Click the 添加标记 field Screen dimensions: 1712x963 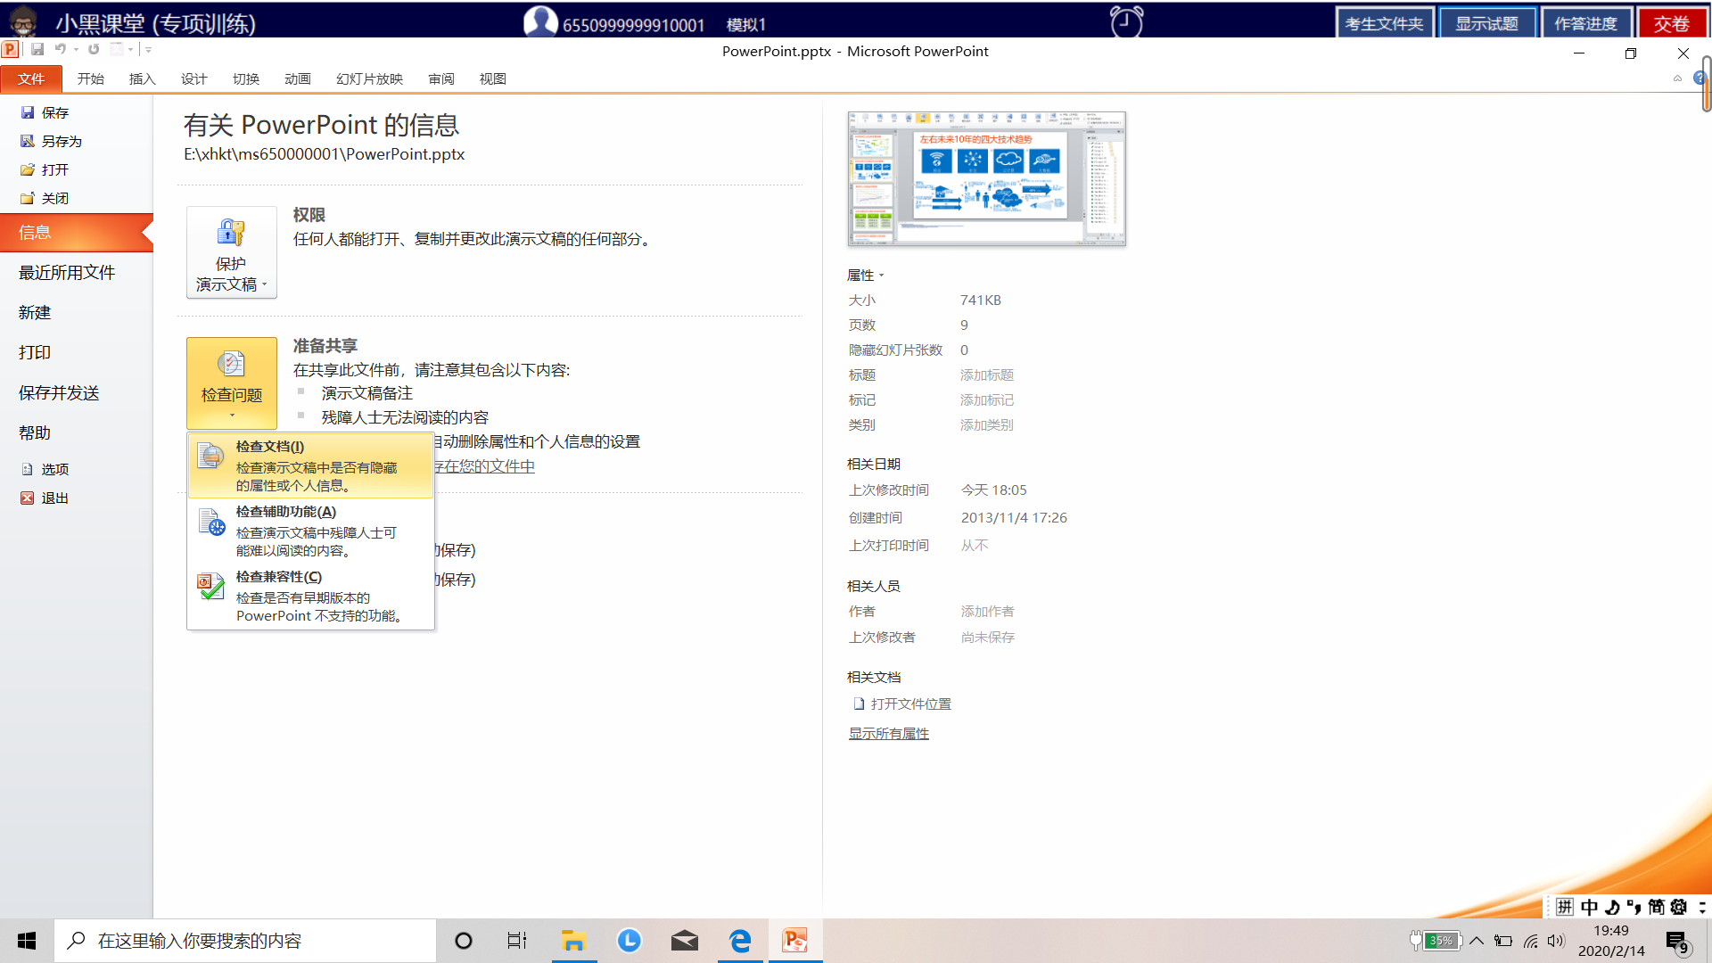[x=986, y=399]
